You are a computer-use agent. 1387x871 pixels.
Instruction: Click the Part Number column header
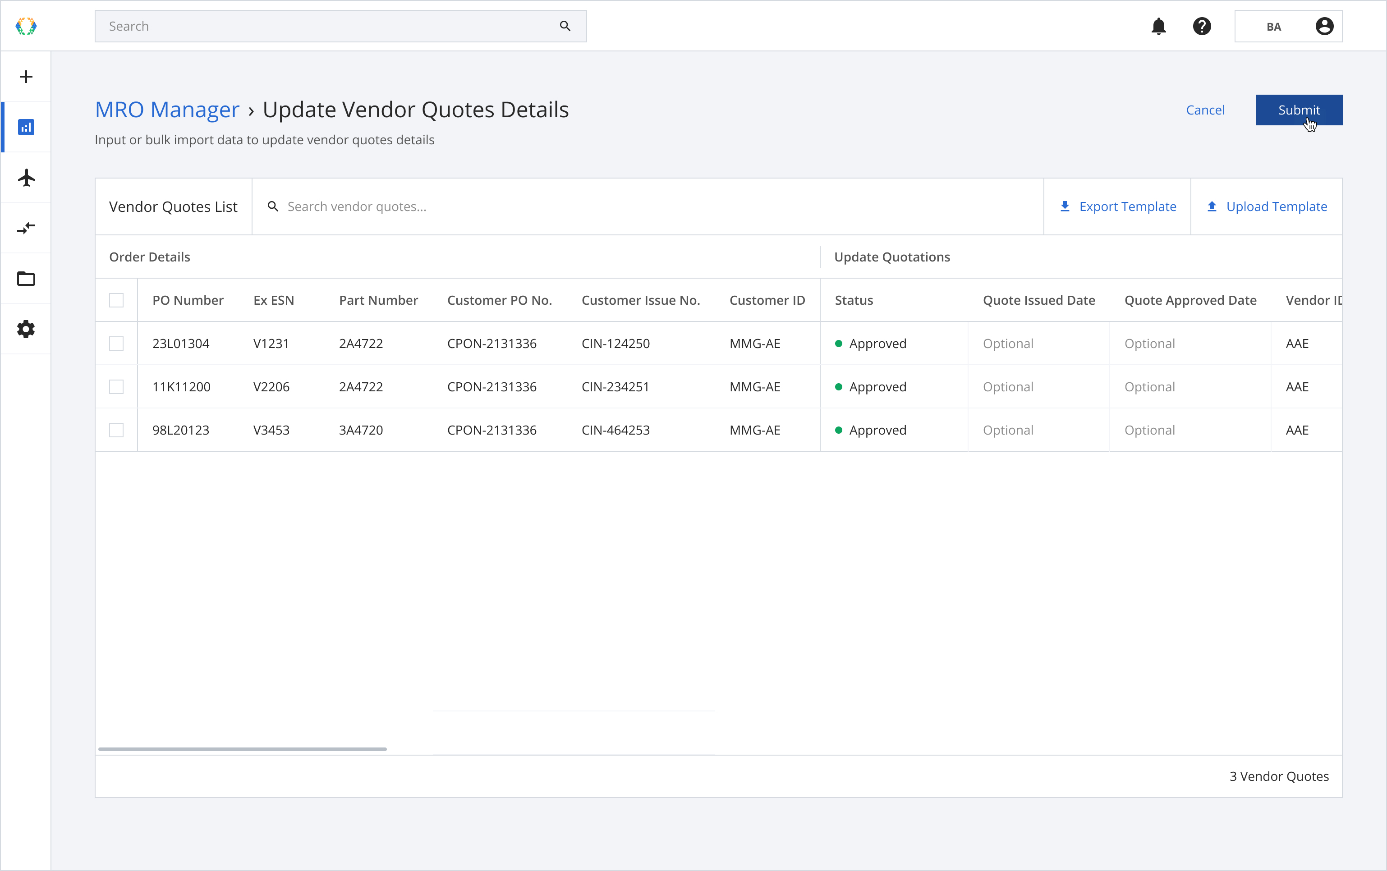tap(378, 300)
